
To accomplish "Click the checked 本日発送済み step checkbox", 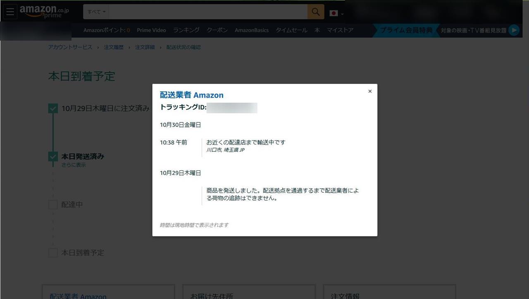I will point(53,157).
